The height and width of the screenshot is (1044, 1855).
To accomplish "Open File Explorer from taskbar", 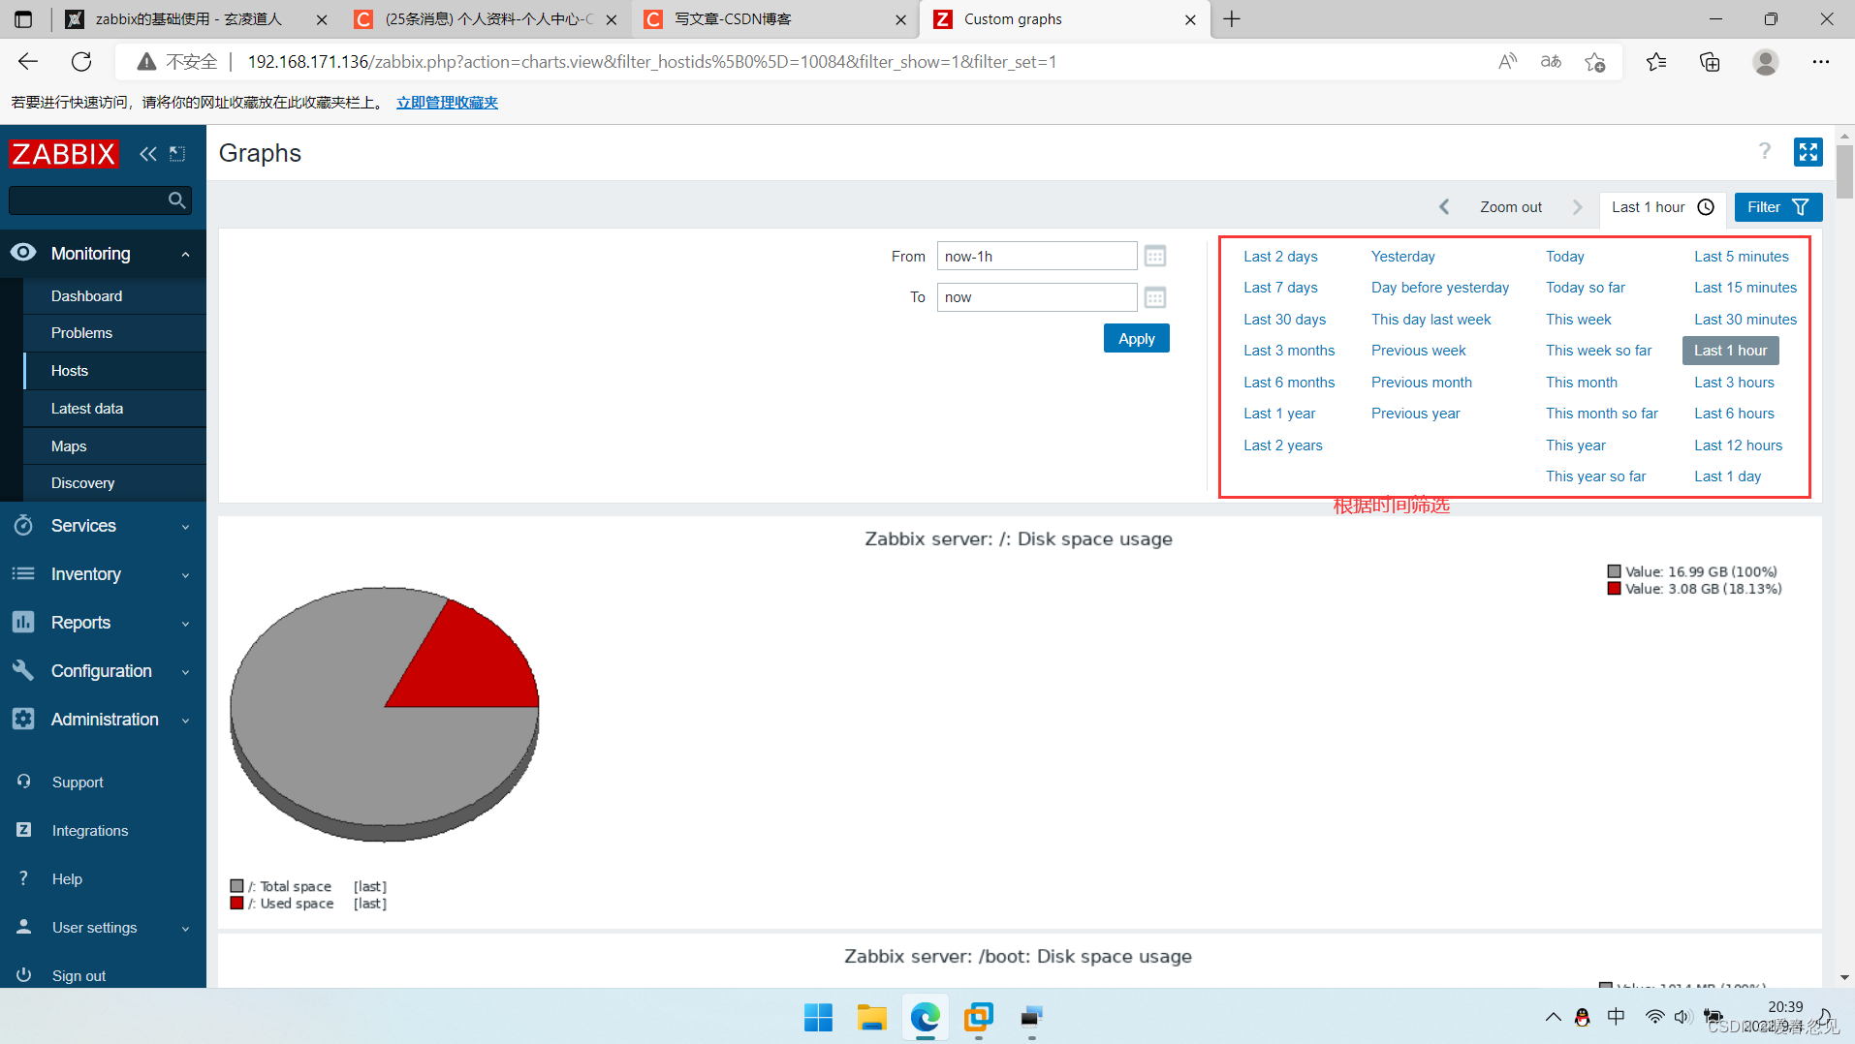I will [x=871, y=1017].
